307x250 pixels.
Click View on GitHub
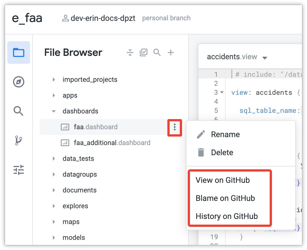[223, 180]
